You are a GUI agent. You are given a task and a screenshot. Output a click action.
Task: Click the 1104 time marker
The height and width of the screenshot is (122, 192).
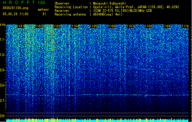coord(75,26)
